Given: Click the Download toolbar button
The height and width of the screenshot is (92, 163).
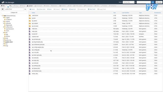Looking at the screenshot, I should point(38,6).
